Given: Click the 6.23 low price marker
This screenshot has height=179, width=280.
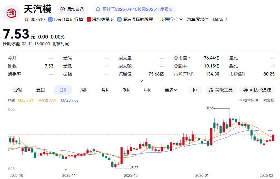Looking at the screenshot, I should click(135, 168).
